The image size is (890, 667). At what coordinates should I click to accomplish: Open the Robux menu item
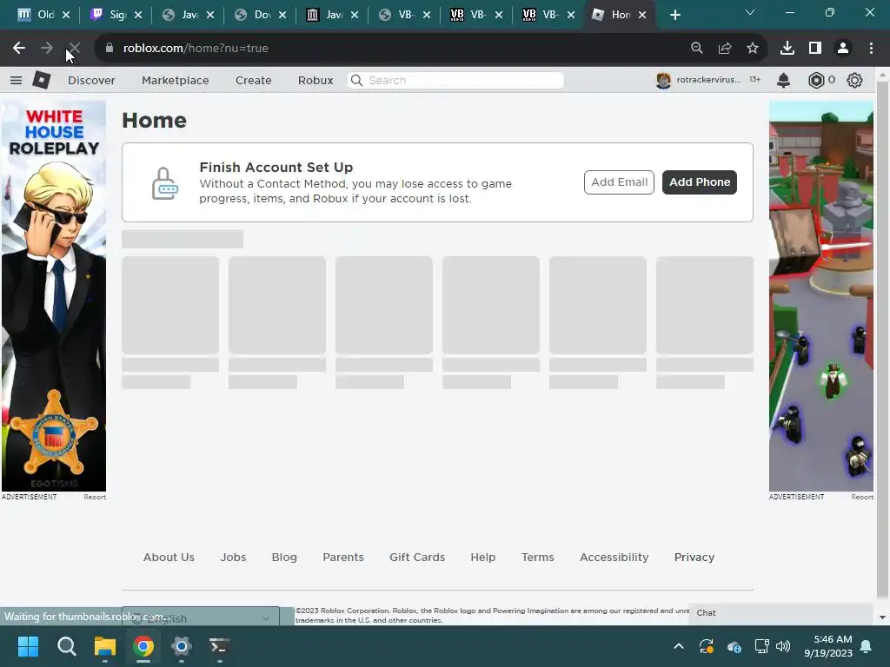pyautogui.click(x=315, y=81)
